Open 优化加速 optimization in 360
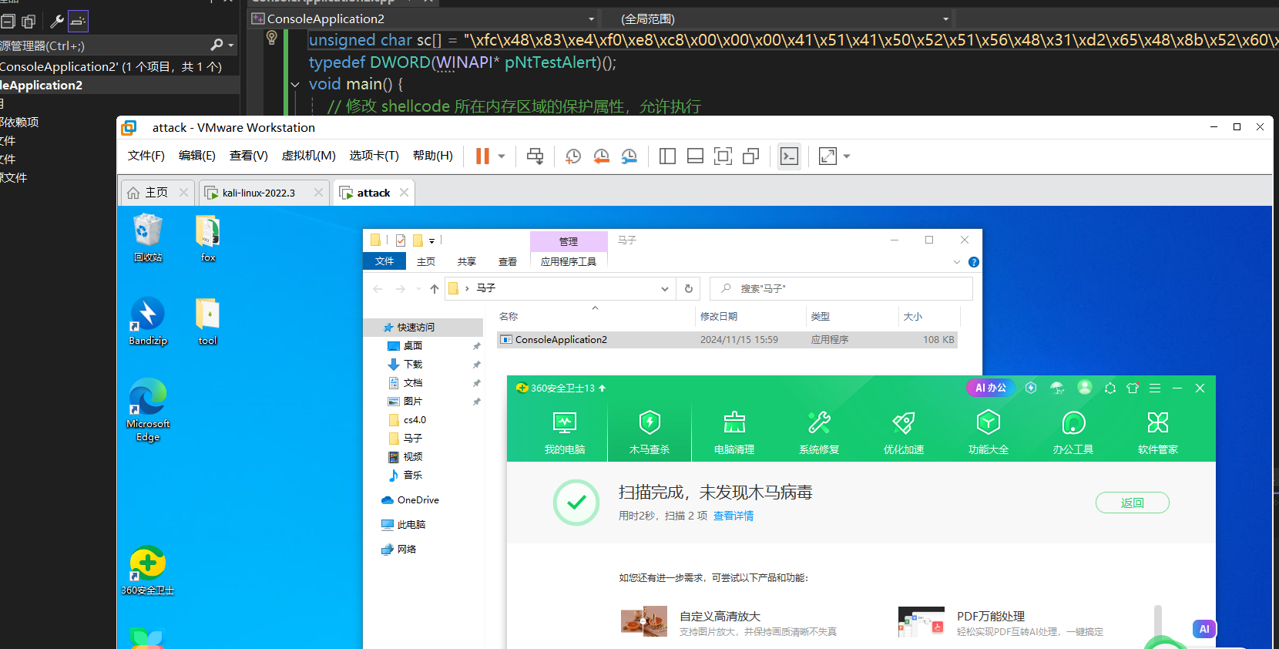1279x649 pixels. click(x=904, y=432)
